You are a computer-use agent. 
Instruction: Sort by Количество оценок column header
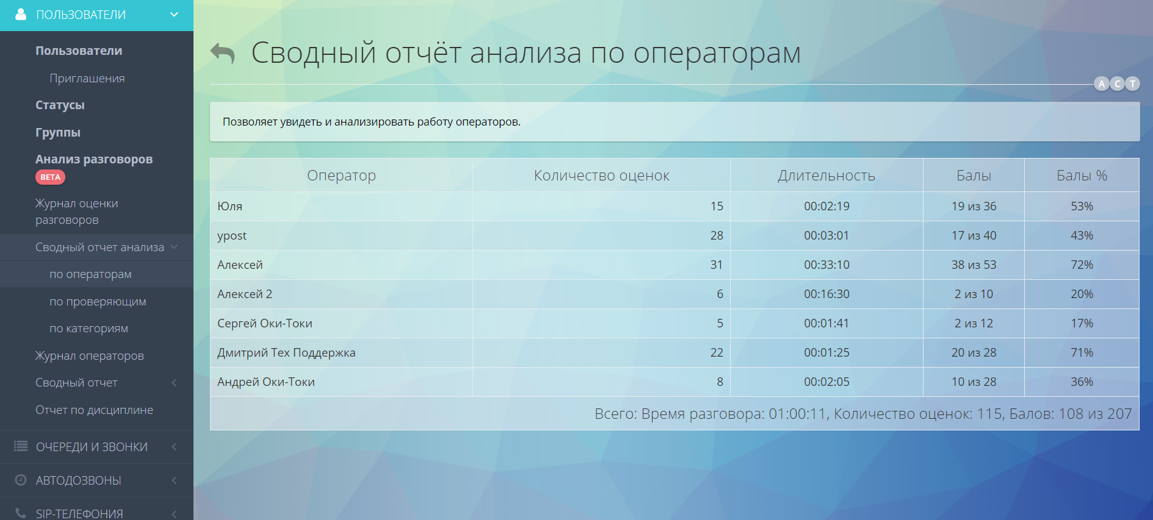601,176
